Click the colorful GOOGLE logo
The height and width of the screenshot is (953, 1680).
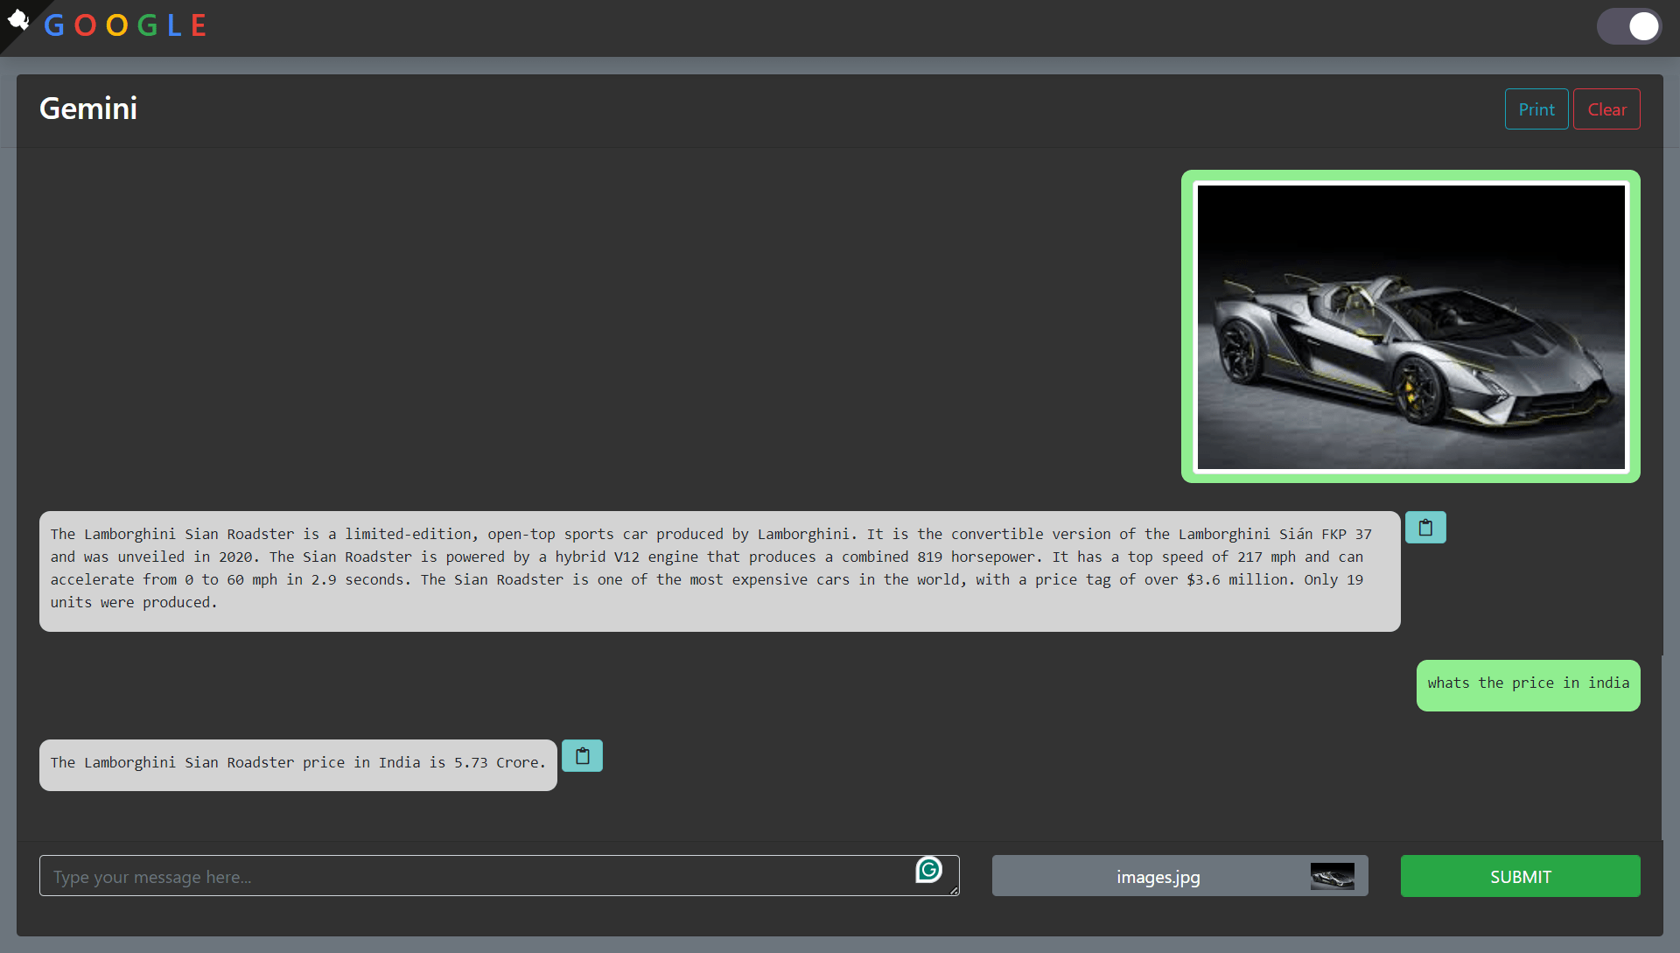pos(125,25)
